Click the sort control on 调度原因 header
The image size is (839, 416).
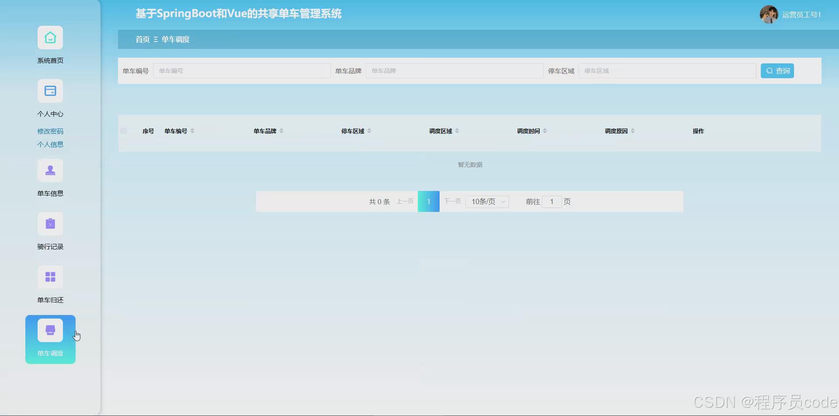(633, 130)
